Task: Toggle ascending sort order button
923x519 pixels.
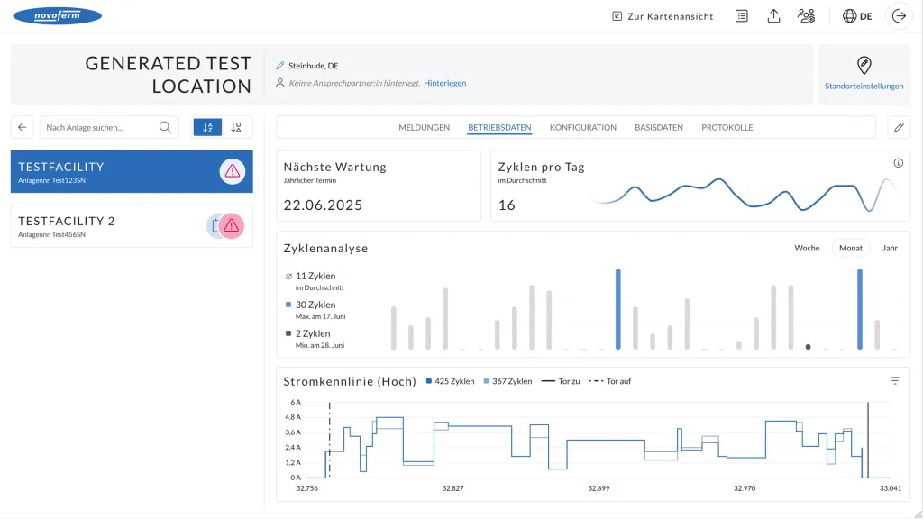Action: pyautogui.click(x=208, y=127)
